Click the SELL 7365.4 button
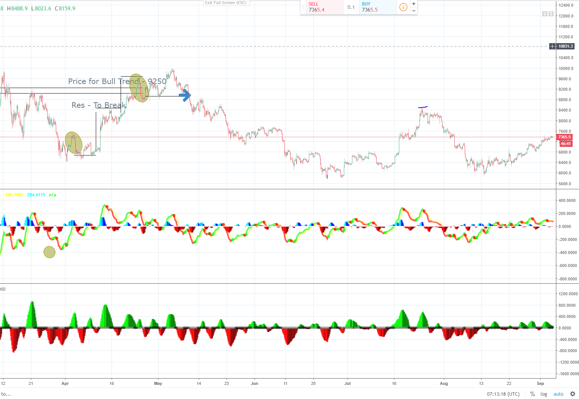This screenshot has height=399, width=579. coord(324,7)
